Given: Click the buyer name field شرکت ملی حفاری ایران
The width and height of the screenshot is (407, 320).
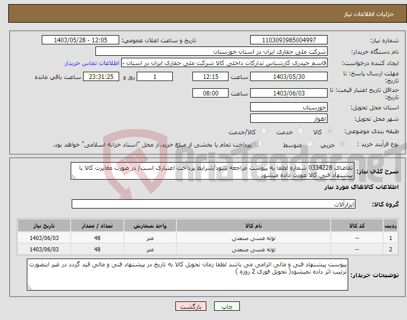Looking at the screenshot, I should [211, 52].
